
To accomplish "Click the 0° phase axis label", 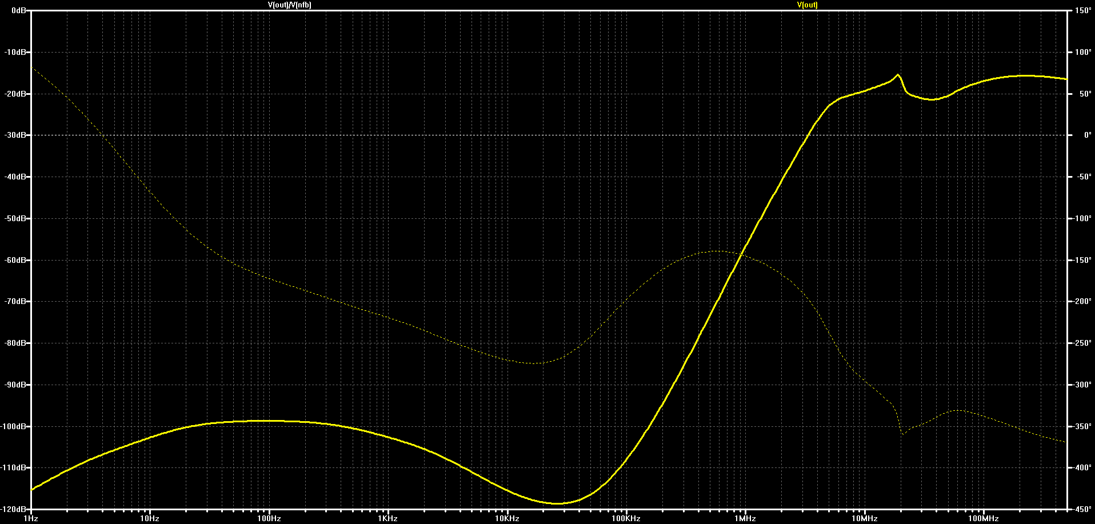I will (x=1088, y=135).
